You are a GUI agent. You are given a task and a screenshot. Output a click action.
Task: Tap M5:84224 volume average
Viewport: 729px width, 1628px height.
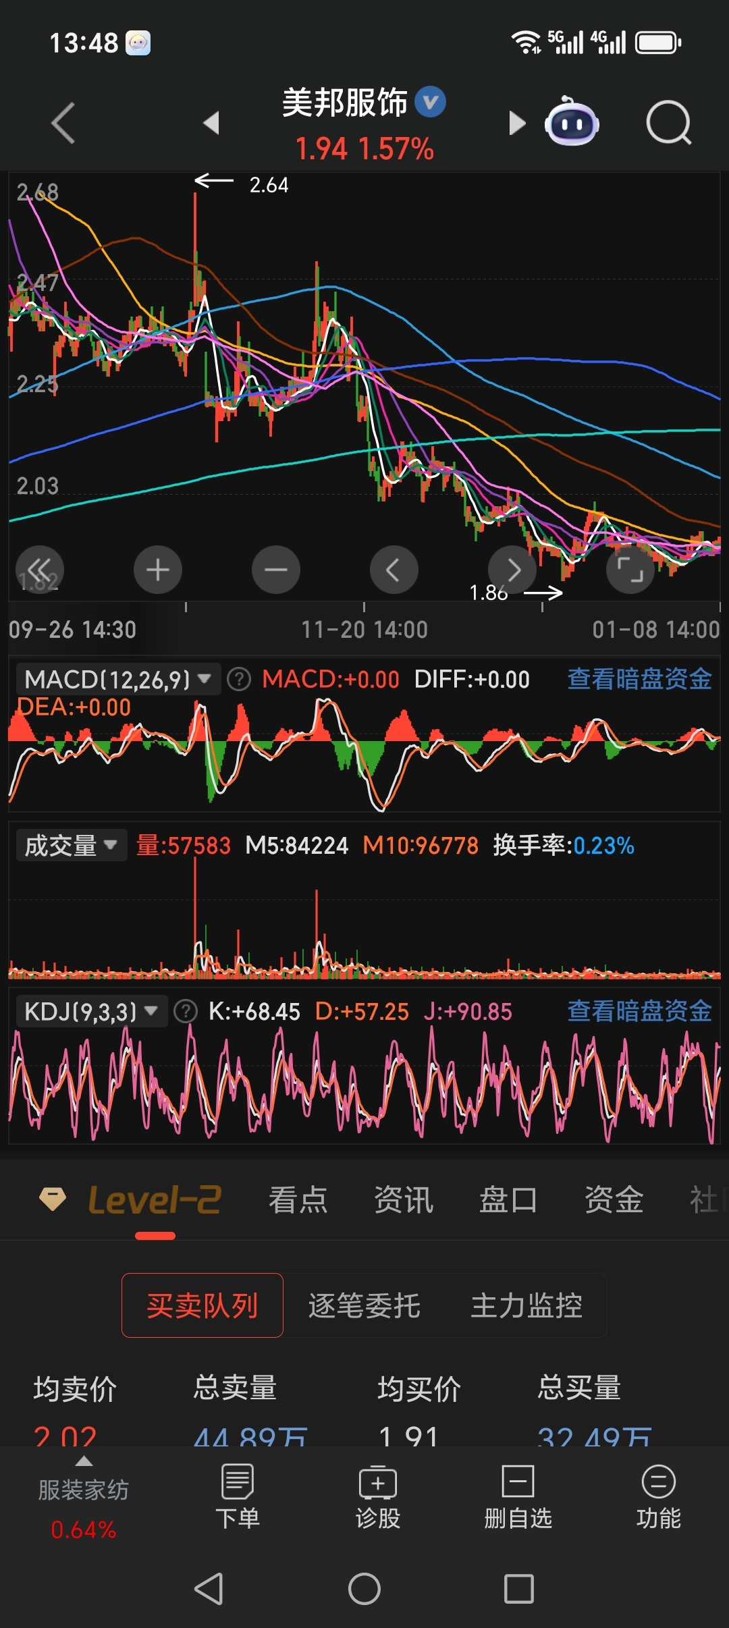[x=297, y=845]
